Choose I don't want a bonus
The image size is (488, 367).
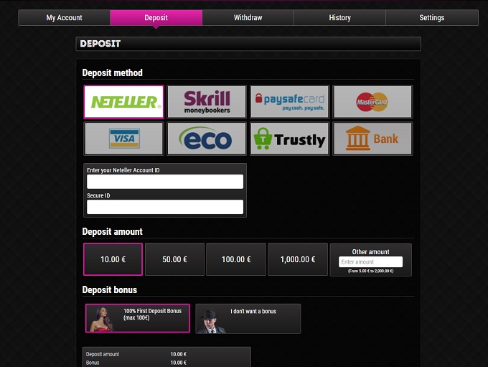(x=248, y=318)
